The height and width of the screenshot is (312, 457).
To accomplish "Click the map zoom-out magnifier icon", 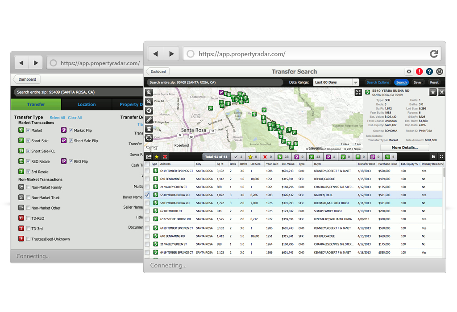I will click(x=149, y=102).
